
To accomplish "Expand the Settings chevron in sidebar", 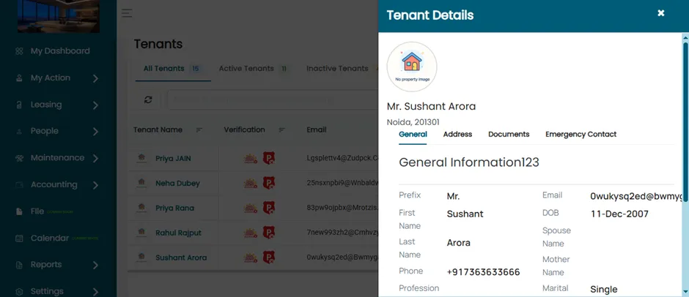I will click(95, 292).
